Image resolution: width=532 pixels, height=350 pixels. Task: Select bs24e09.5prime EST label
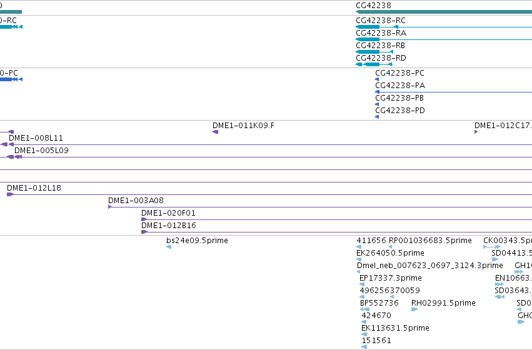[x=197, y=241]
